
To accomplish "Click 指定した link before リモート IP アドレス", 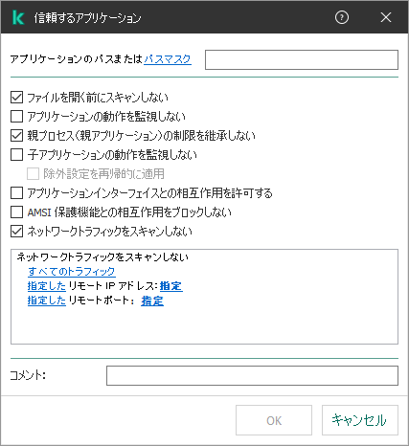I will tap(47, 286).
